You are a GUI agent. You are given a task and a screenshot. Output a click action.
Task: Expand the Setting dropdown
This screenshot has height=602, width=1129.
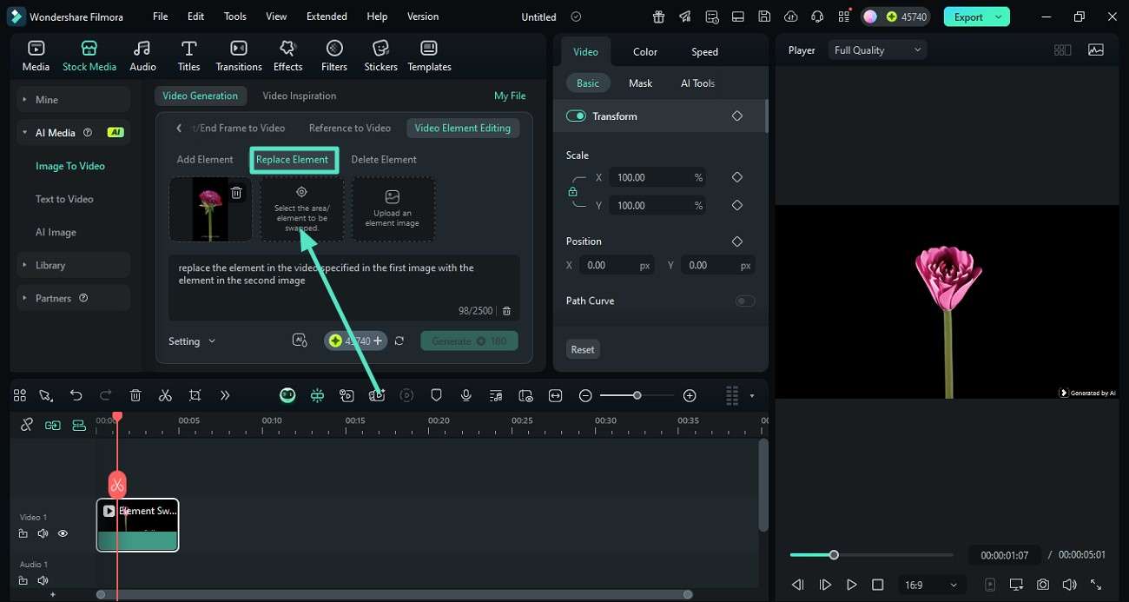click(192, 341)
